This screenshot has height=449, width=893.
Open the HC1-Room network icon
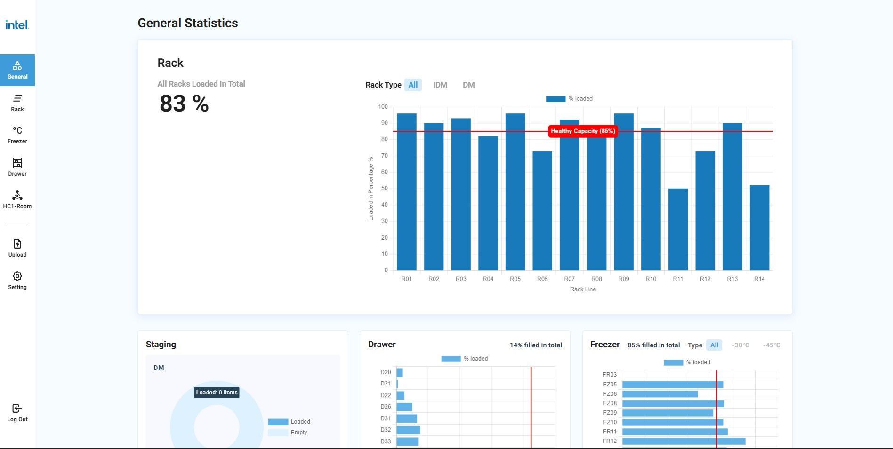coord(17,195)
